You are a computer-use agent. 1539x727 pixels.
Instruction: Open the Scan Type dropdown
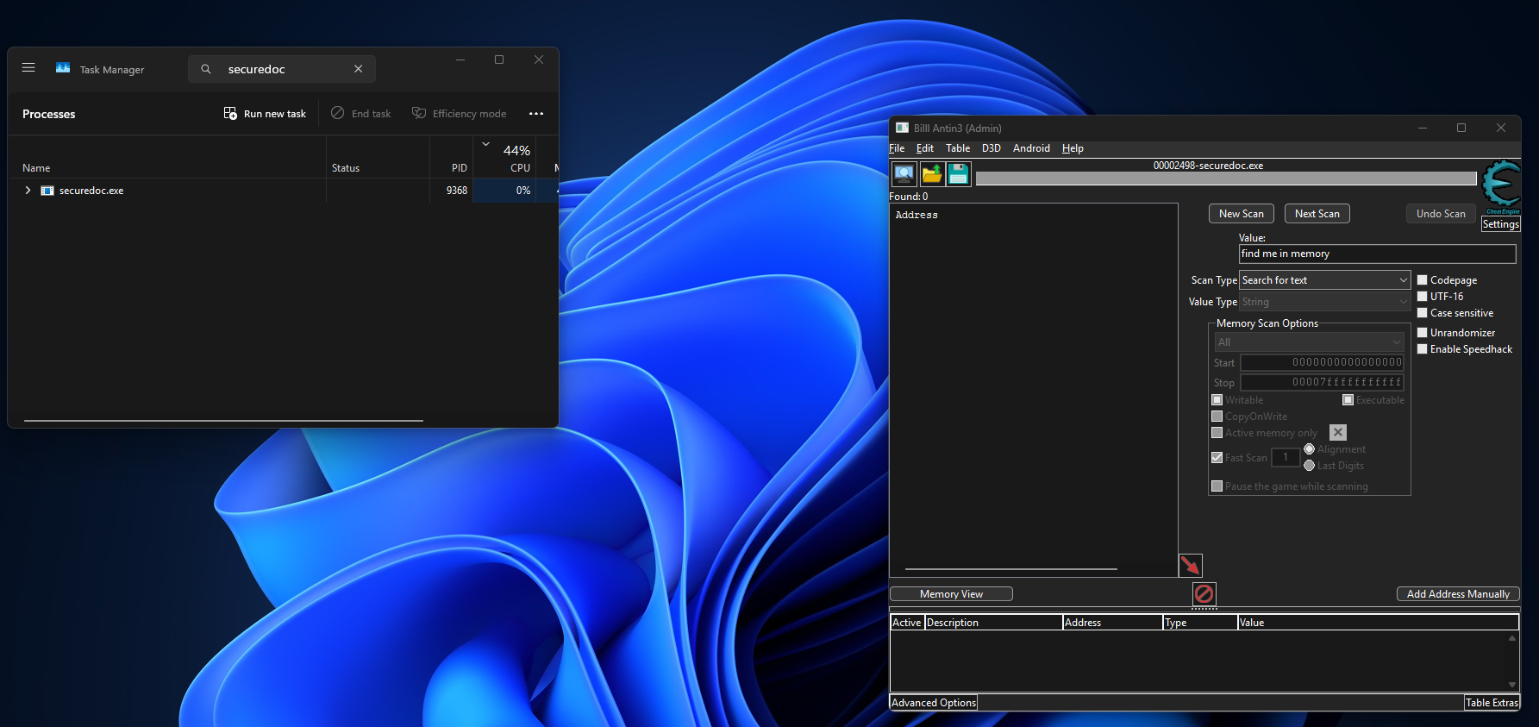tap(1324, 280)
